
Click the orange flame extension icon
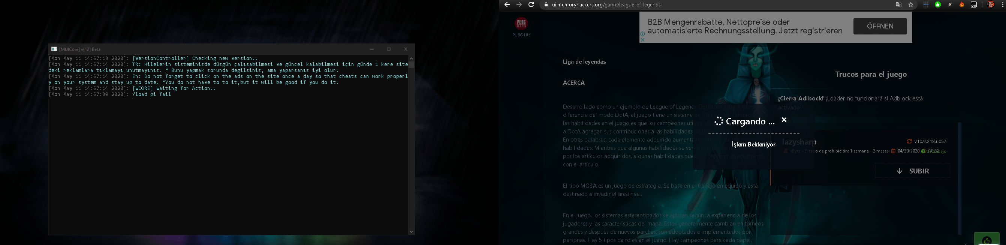point(962,4)
